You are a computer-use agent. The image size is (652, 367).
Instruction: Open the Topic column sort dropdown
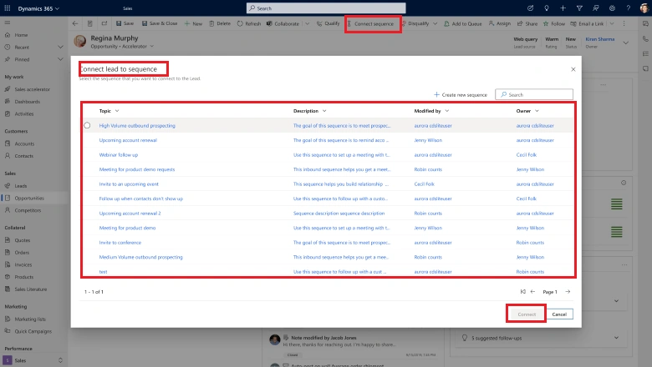tap(117, 111)
